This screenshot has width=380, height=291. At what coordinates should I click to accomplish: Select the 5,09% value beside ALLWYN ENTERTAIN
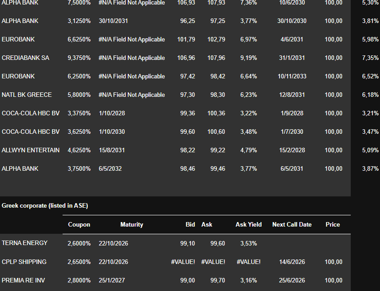[370, 150]
